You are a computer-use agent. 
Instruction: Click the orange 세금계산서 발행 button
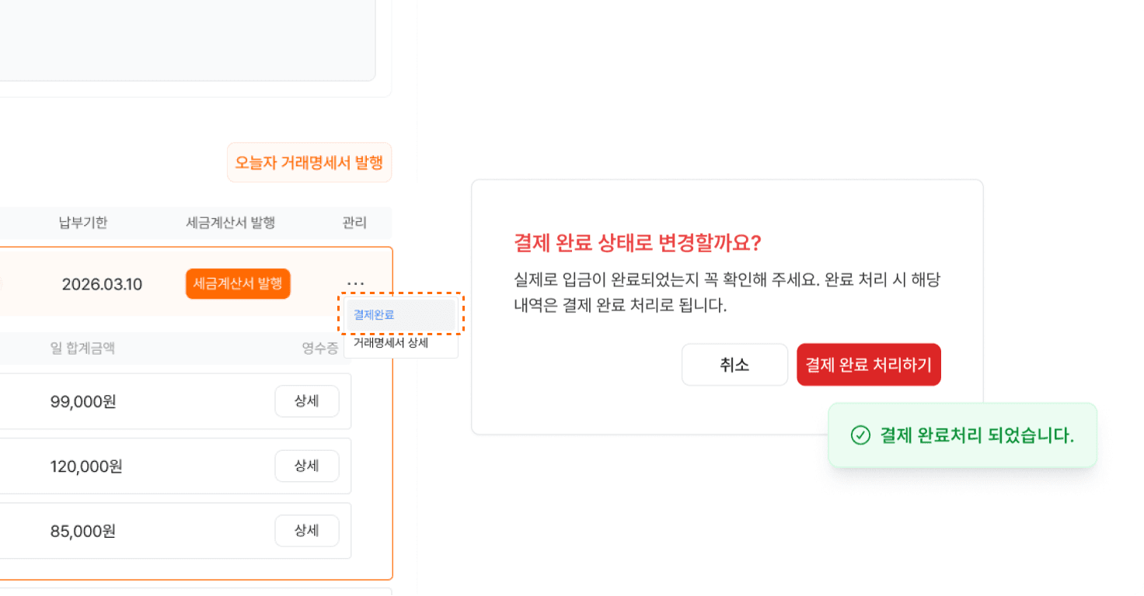click(238, 284)
